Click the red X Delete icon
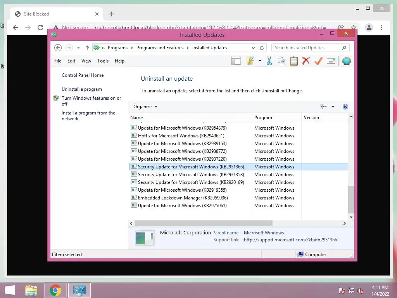397x298 pixels. pos(306,61)
